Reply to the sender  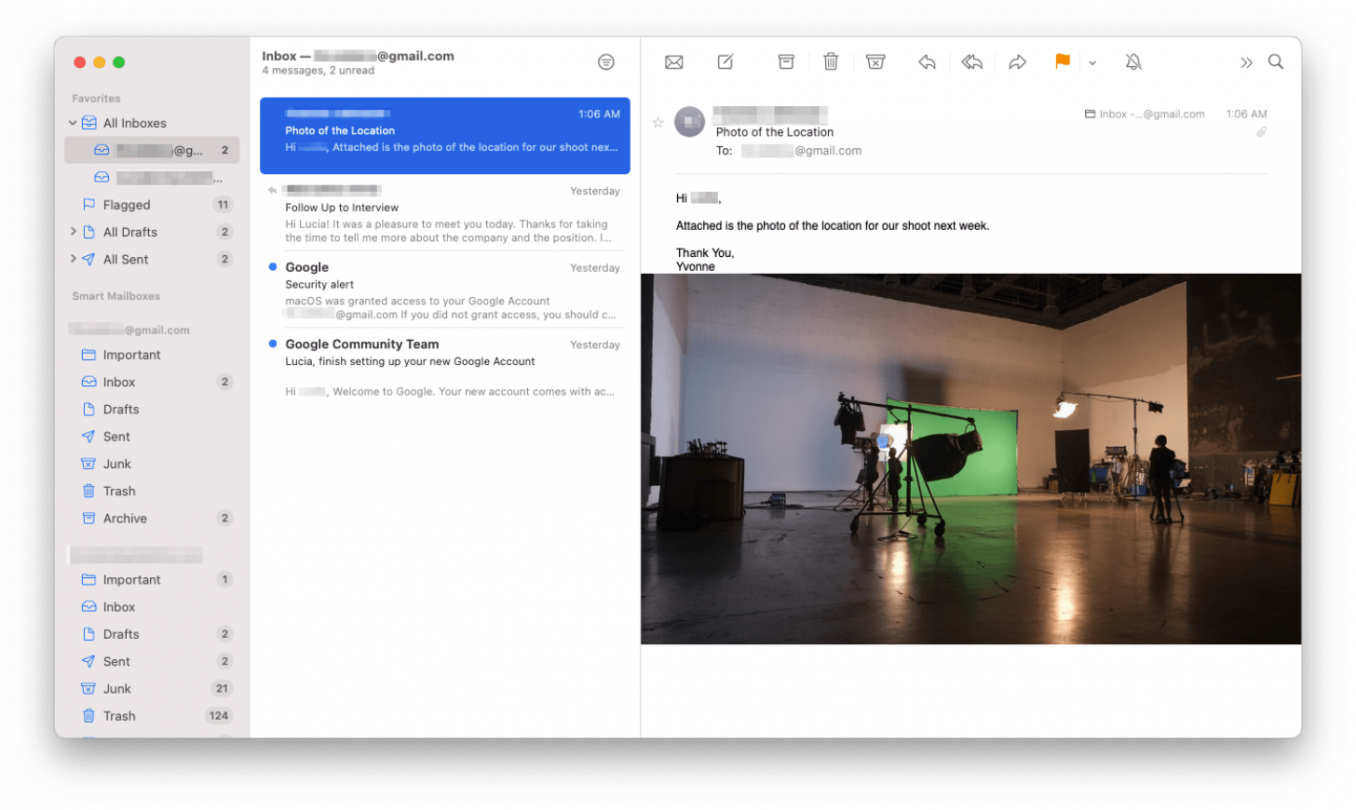(927, 62)
